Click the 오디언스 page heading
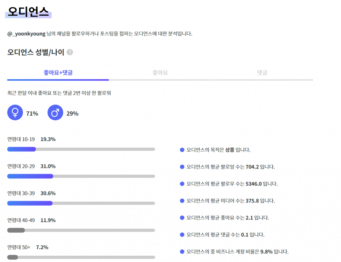341x262 pixels. click(x=28, y=13)
